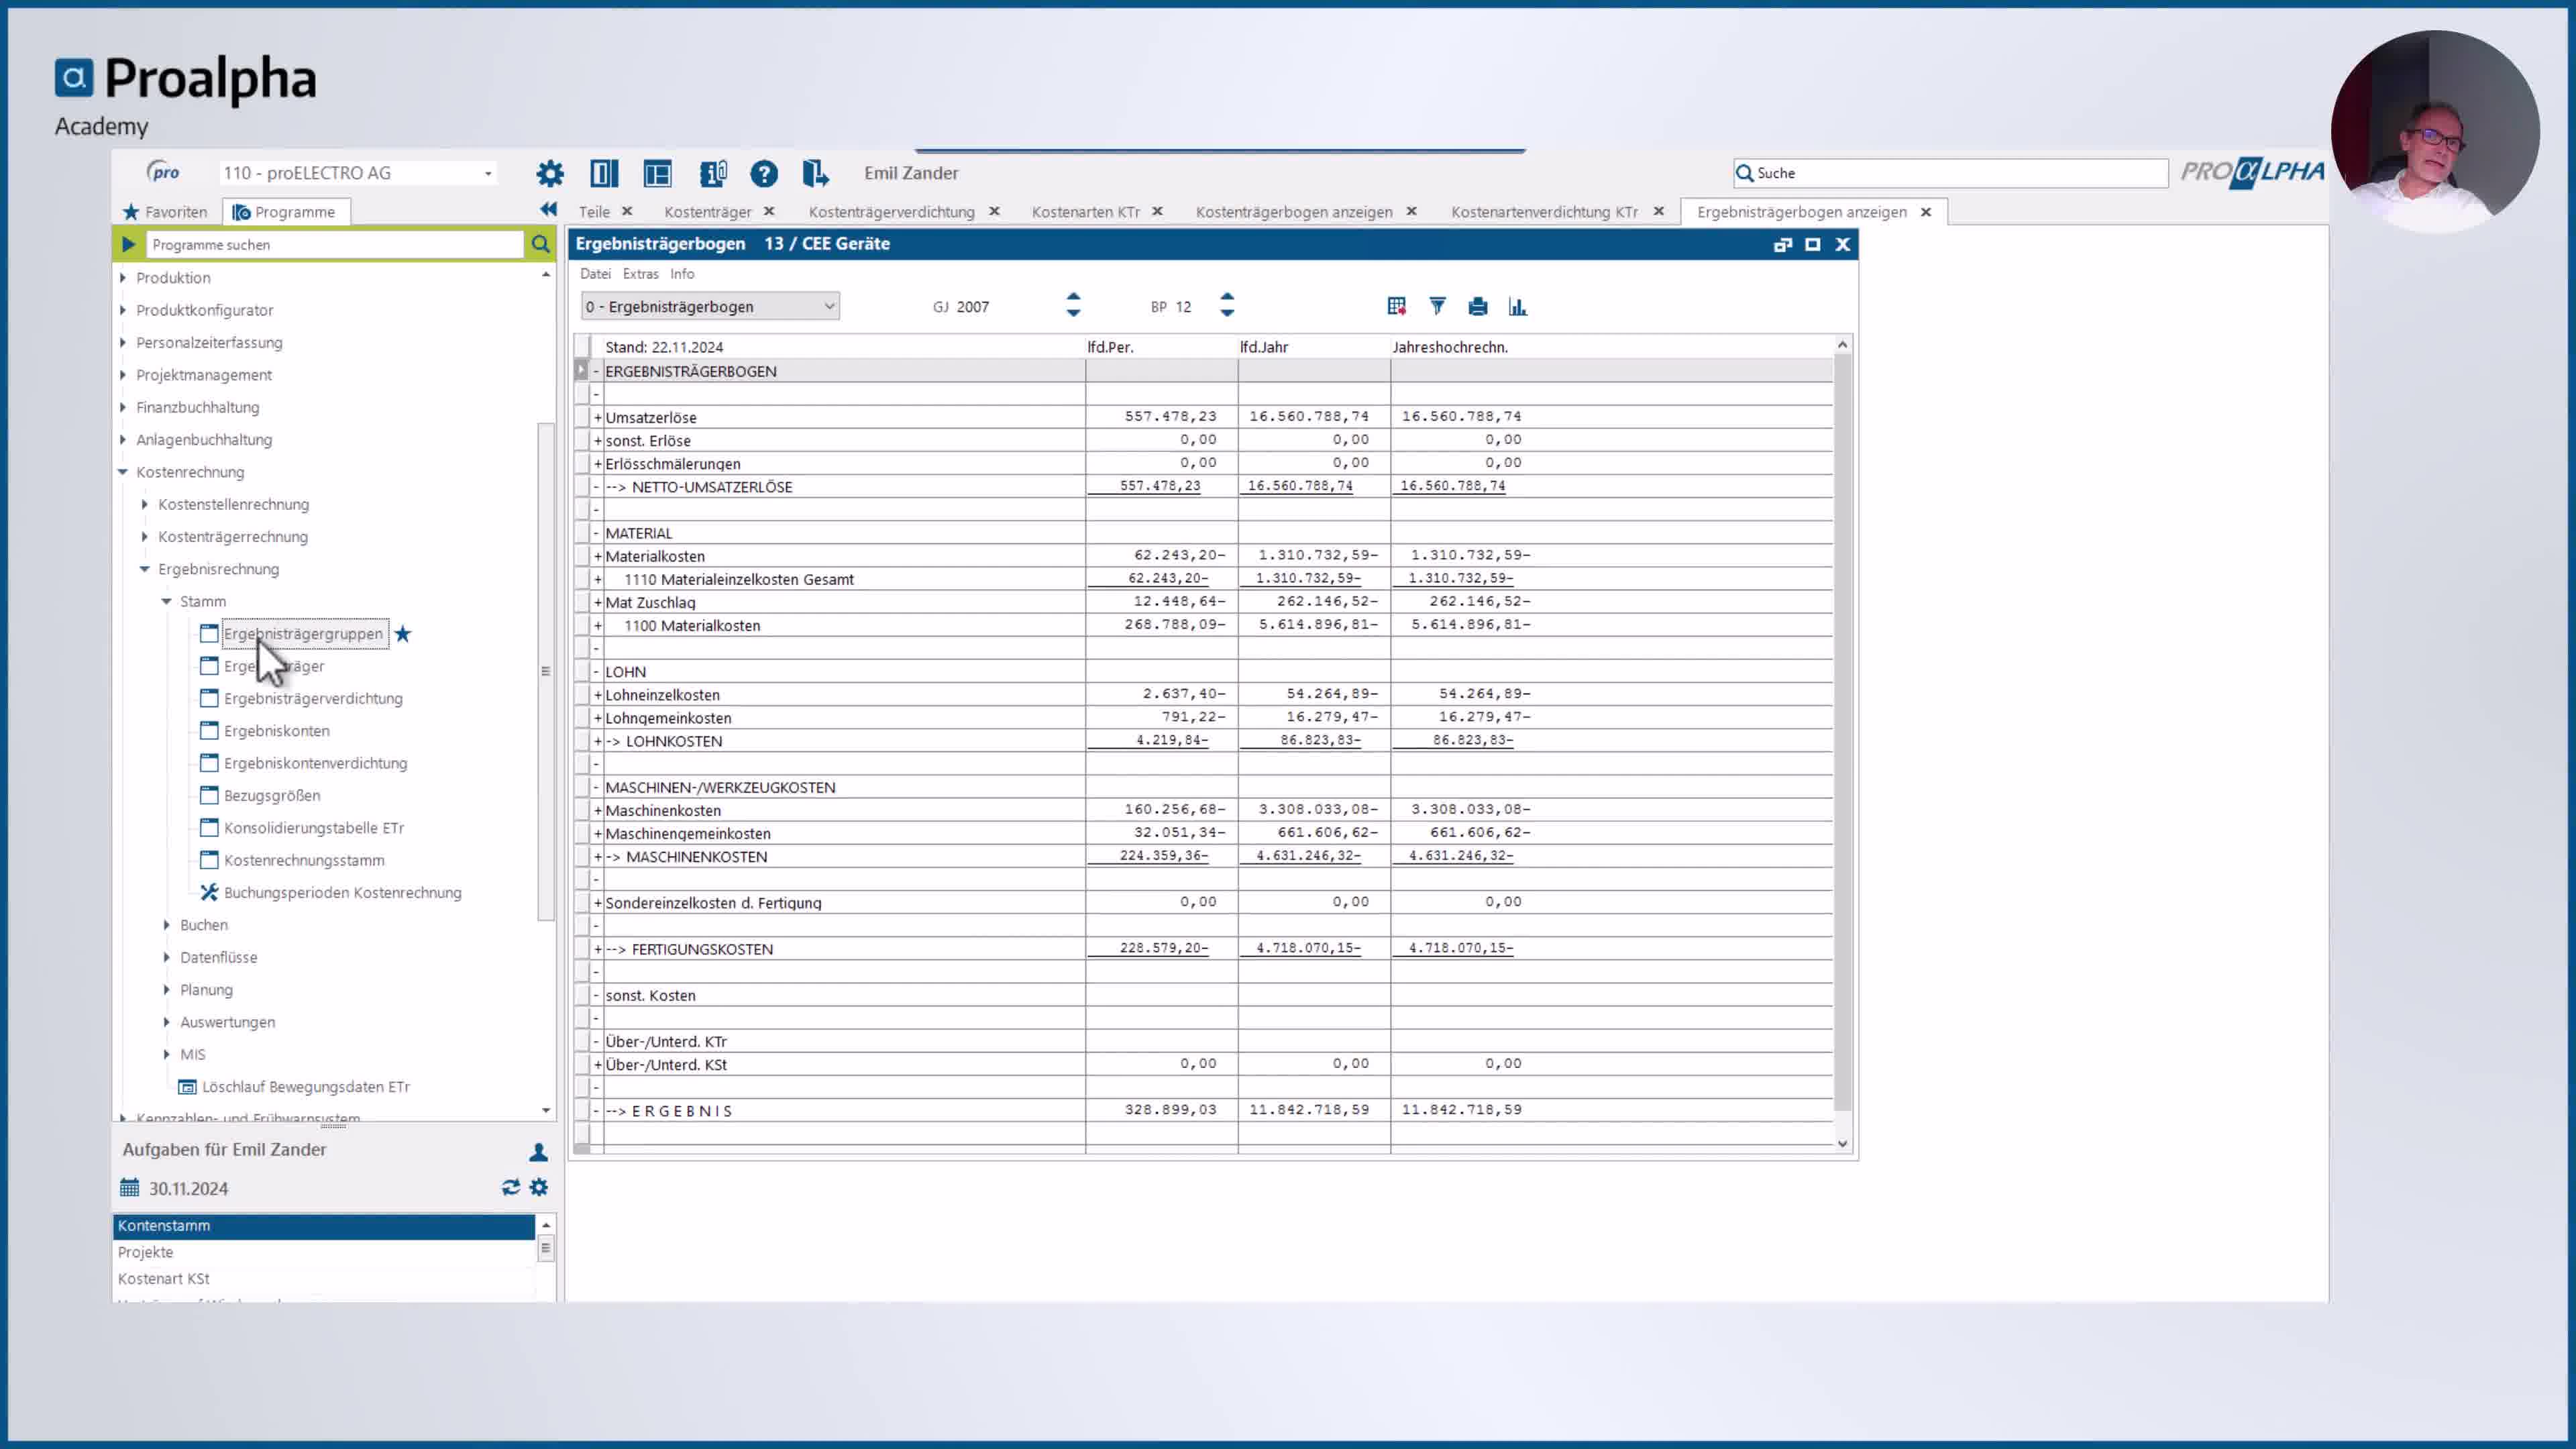Open the 0 - Ergebnisträgerbogen combo box
2576x1449 pixels.
[710, 307]
